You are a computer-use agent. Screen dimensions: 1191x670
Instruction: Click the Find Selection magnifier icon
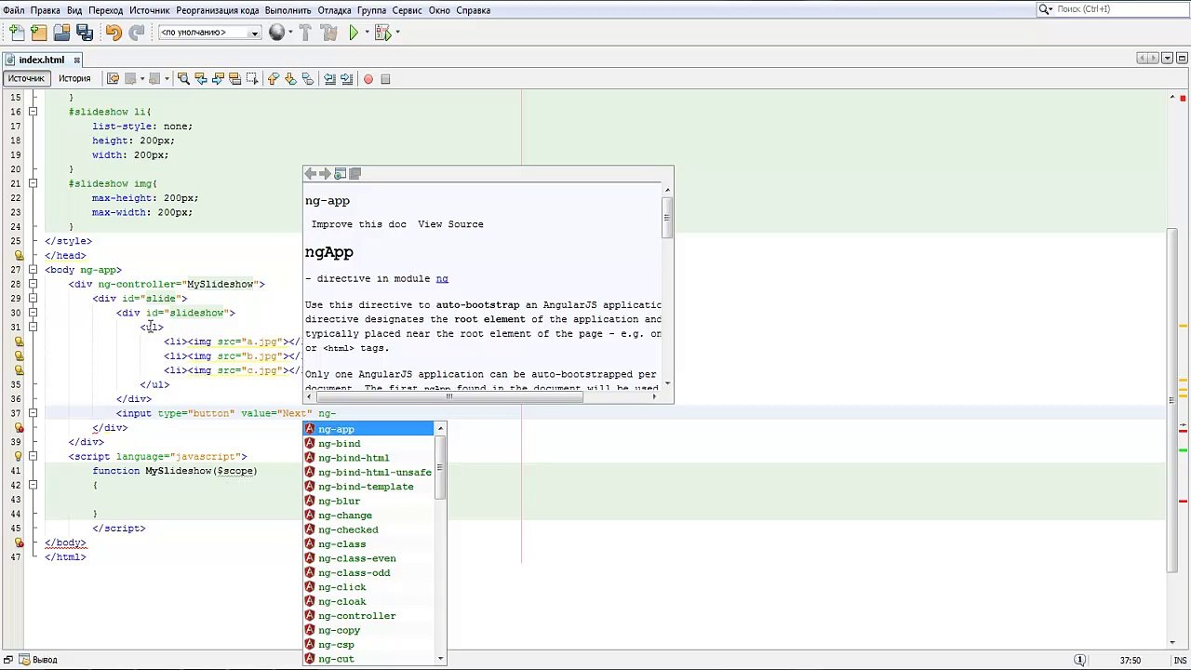pos(183,79)
